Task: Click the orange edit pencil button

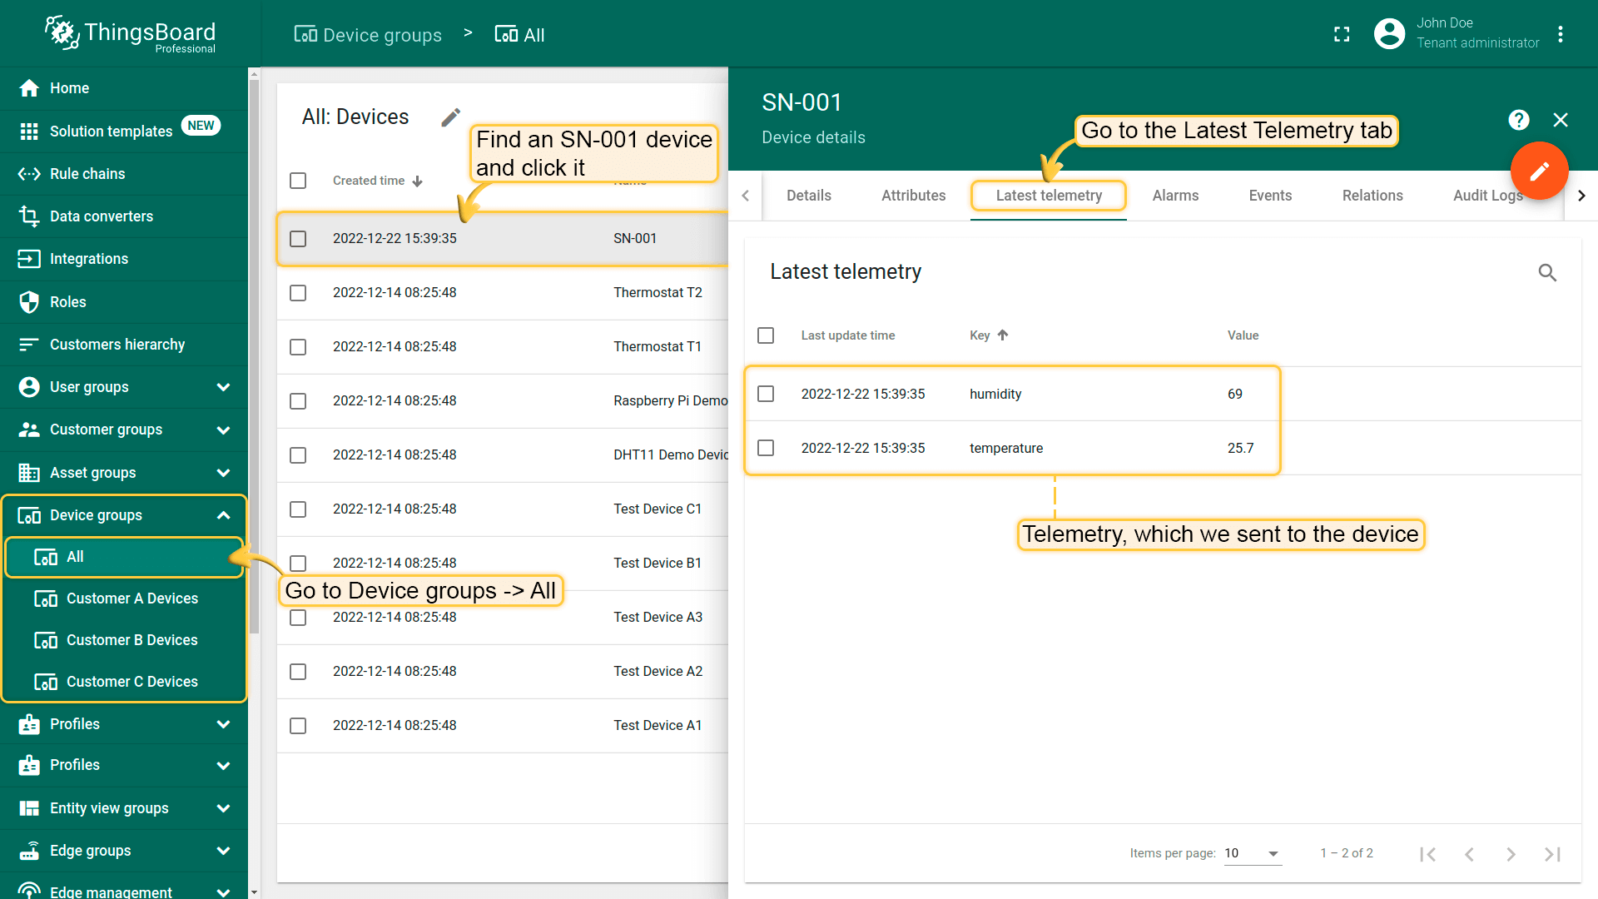Action: [1539, 171]
